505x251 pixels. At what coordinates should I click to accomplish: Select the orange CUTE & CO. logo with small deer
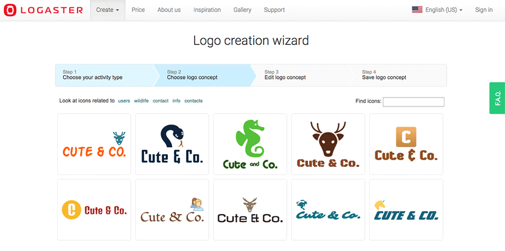94,144
